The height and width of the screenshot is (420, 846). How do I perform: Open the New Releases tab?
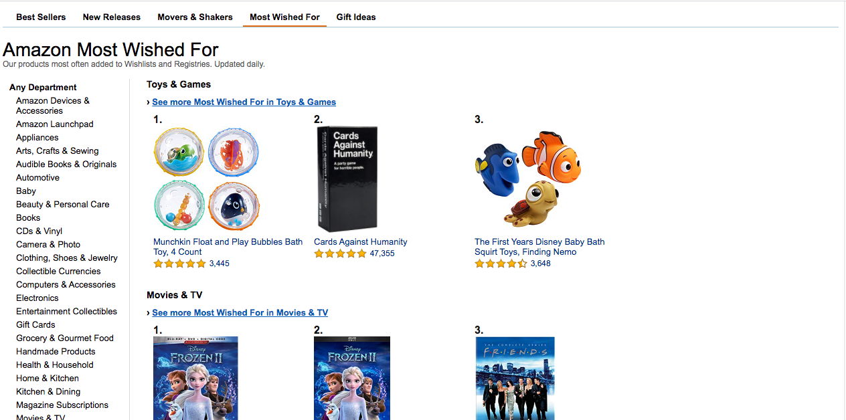111,17
